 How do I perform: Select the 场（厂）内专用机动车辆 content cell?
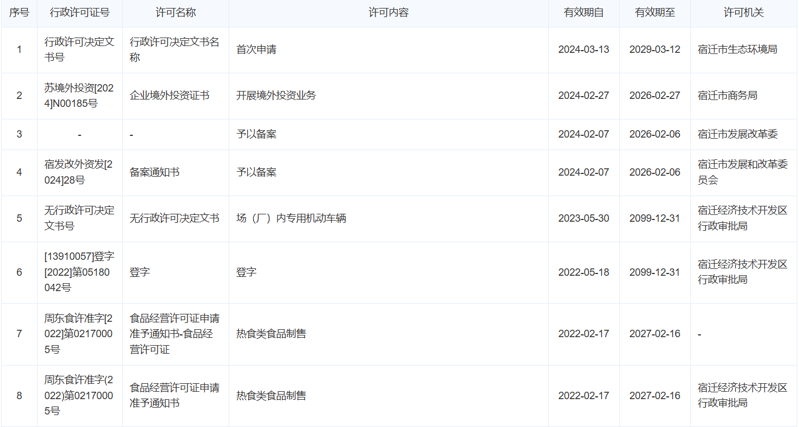click(x=291, y=218)
